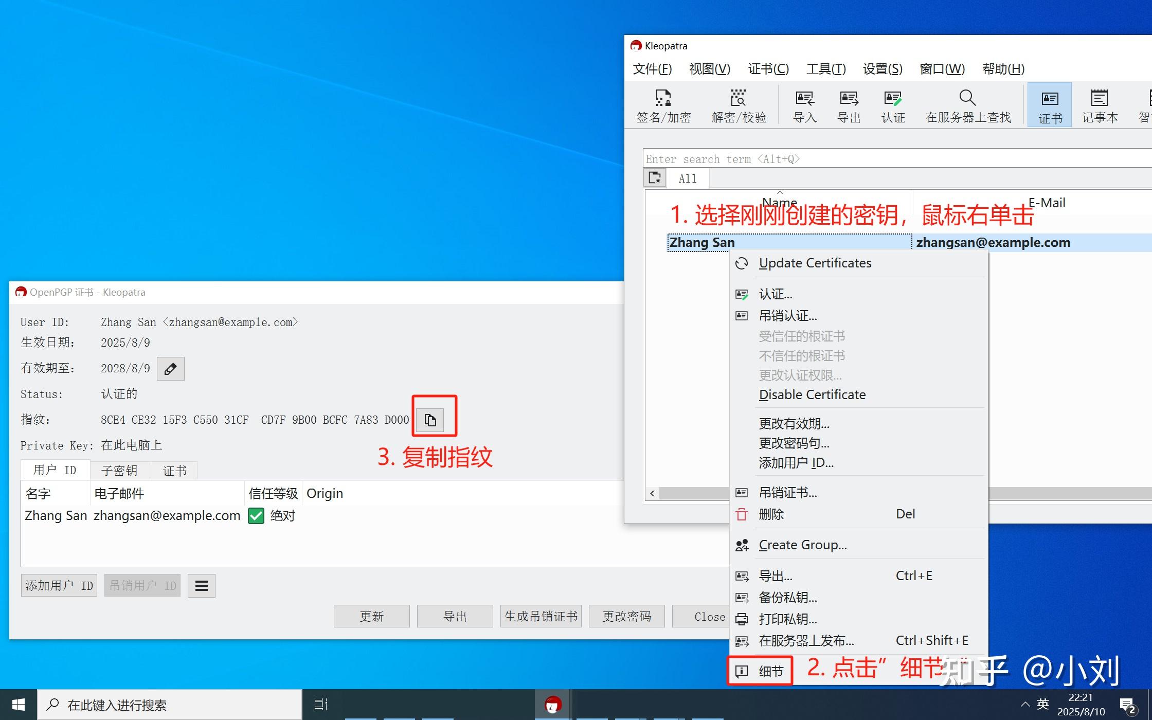Choose Update Certificates from the context menu

815,263
